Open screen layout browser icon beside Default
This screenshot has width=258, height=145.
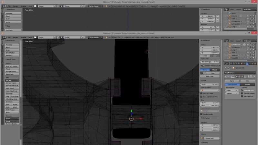(x=35, y=37)
